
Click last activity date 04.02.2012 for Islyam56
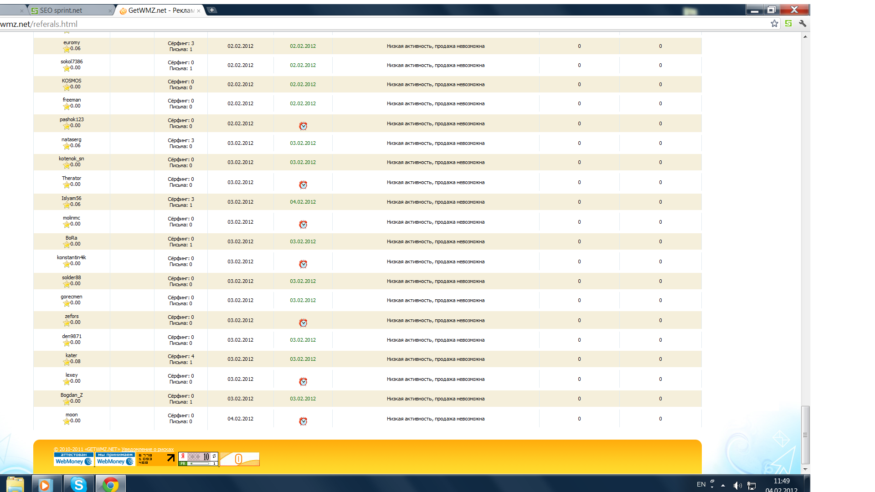click(x=303, y=202)
